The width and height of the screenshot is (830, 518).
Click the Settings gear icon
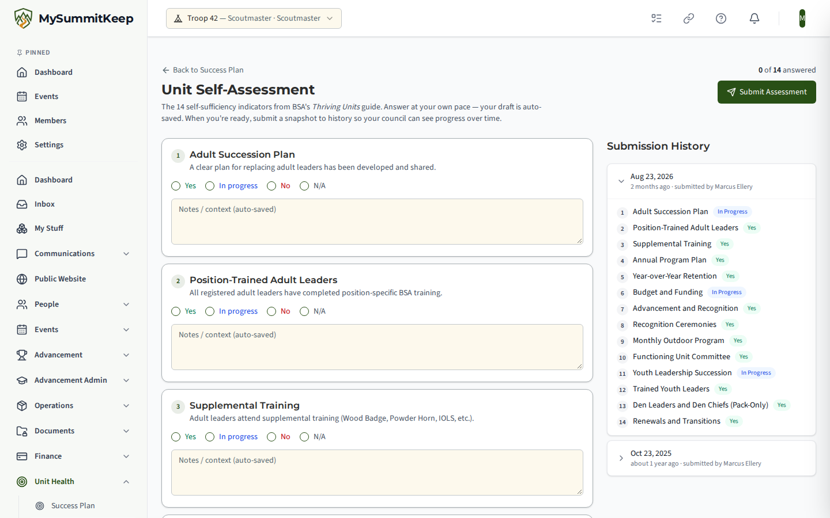[22, 144]
